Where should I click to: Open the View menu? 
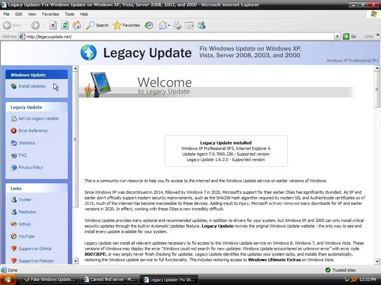(x=32, y=14)
